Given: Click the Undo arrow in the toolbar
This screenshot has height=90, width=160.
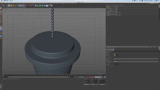Looking at the screenshot, I should point(1,5).
